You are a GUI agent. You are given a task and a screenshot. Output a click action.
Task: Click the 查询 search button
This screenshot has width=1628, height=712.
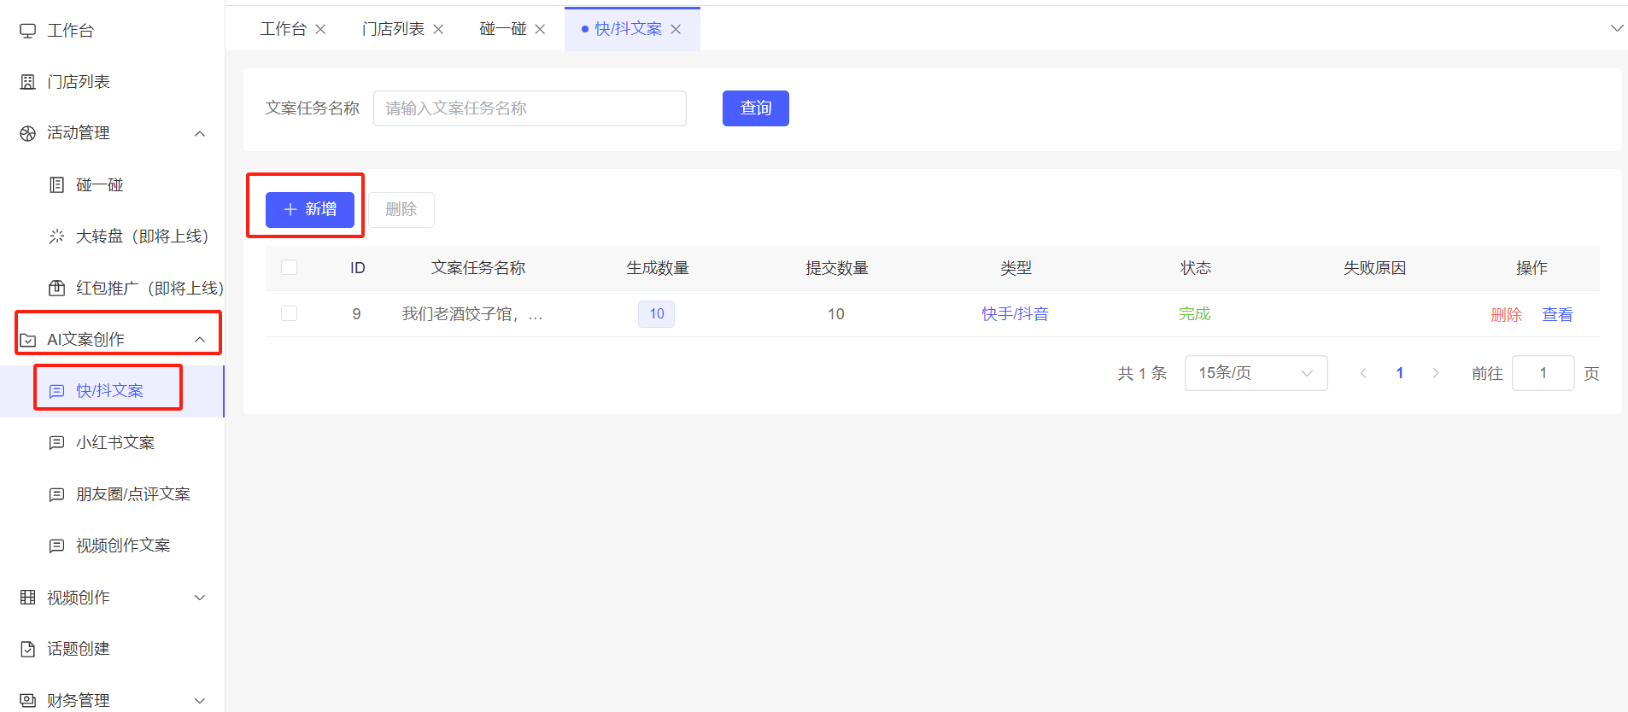755,108
